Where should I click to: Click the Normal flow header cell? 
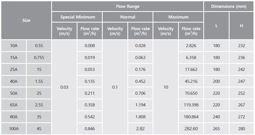[128, 17]
